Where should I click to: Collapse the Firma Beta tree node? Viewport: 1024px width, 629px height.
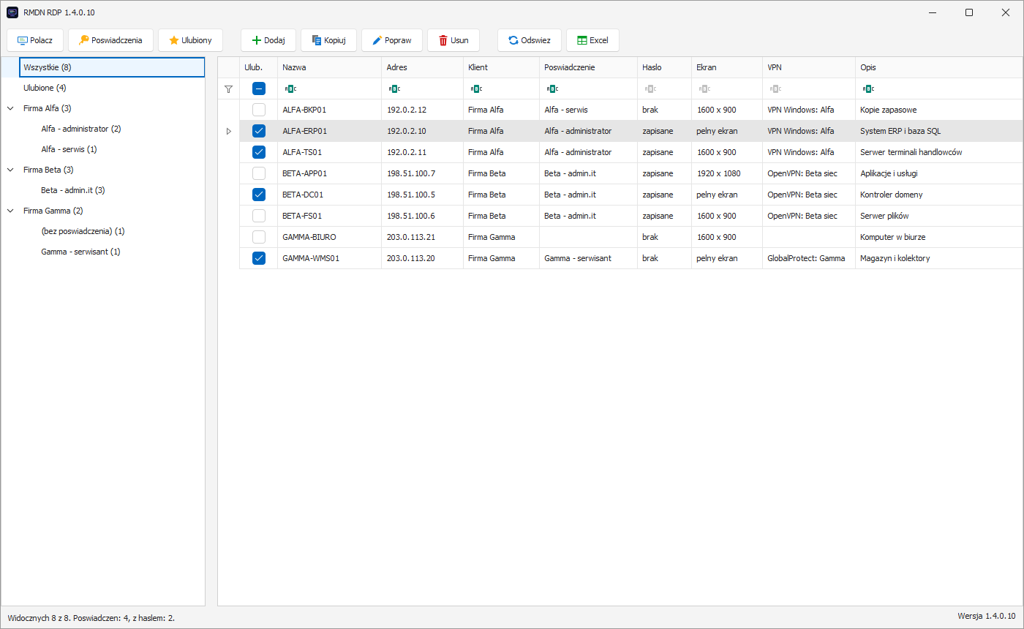tap(10, 170)
